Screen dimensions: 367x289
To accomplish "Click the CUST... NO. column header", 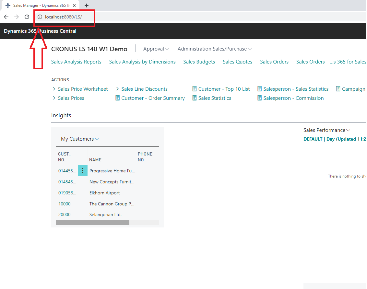I will click(65, 157).
